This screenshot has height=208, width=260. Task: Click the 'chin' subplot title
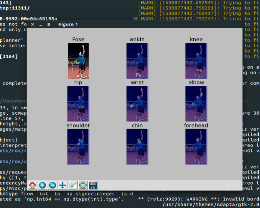(137, 125)
